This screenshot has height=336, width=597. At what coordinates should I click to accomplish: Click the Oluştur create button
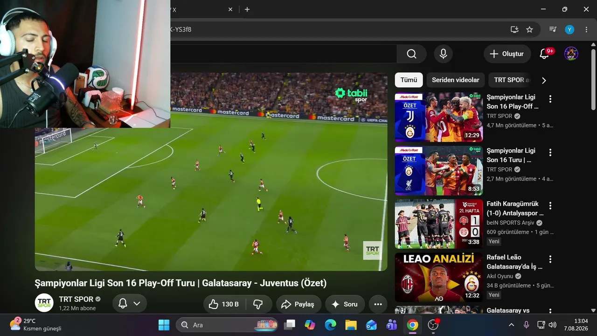coord(507,54)
